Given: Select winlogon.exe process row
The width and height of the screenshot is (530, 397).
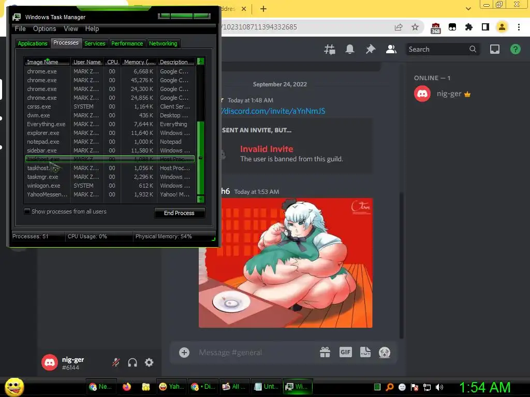Looking at the screenshot, I should coord(110,186).
